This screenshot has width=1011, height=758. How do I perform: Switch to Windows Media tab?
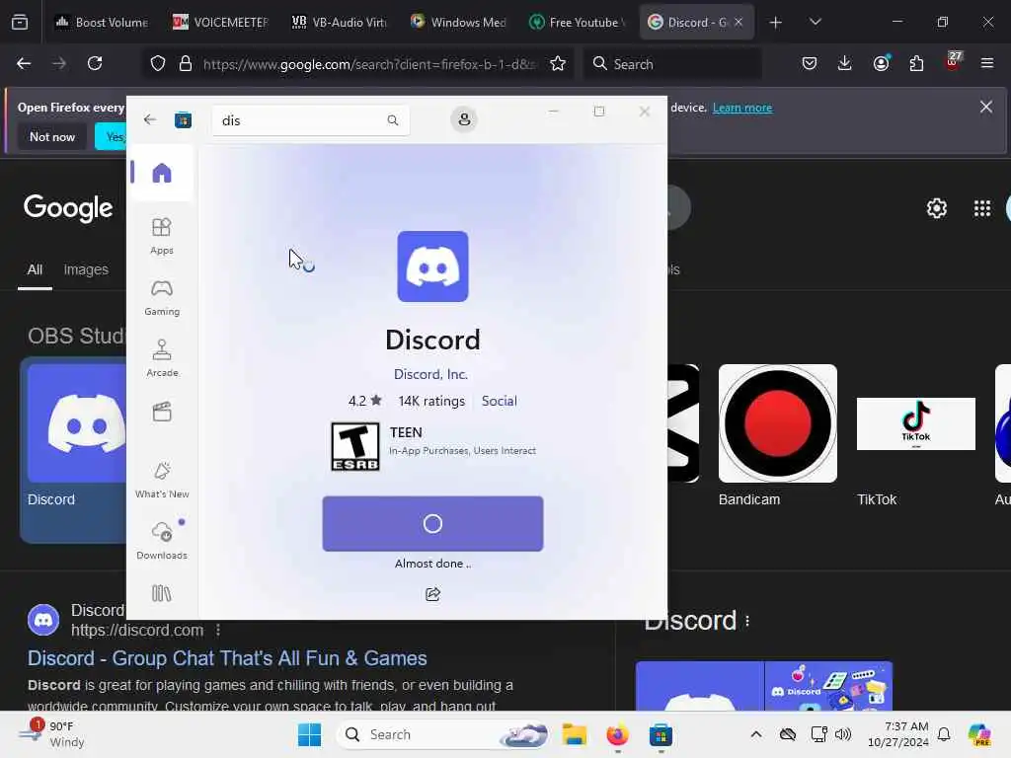click(x=458, y=22)
